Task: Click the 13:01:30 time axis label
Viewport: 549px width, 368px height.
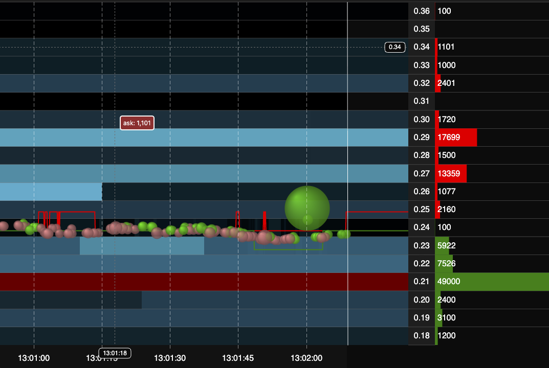Action: [170, 358]
